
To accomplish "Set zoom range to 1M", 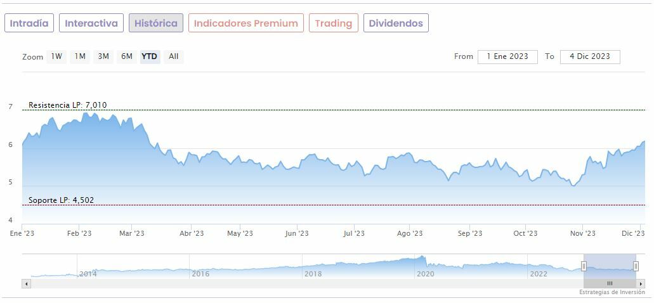I will click(x=80, y=56).
